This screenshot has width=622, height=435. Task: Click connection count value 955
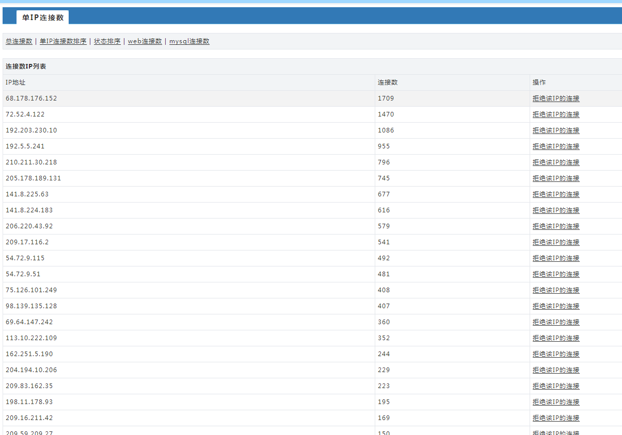pyautogui.click(x=384, y=146)
